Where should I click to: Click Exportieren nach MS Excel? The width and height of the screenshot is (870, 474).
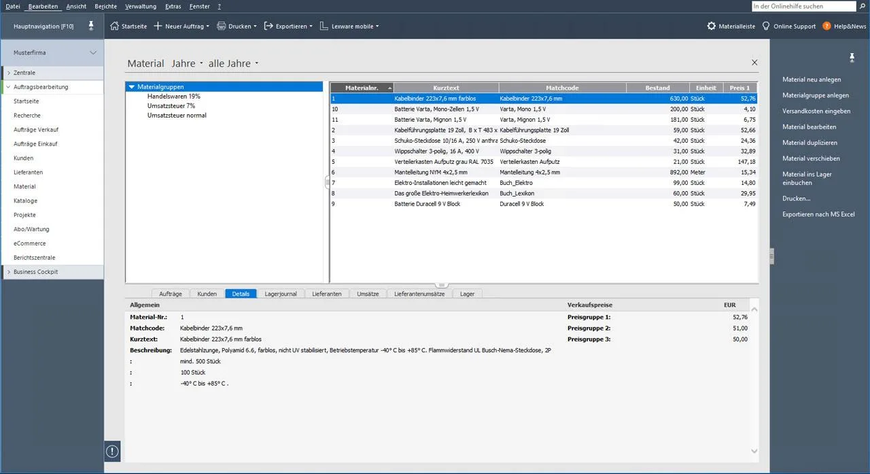(x=818, y=214)
